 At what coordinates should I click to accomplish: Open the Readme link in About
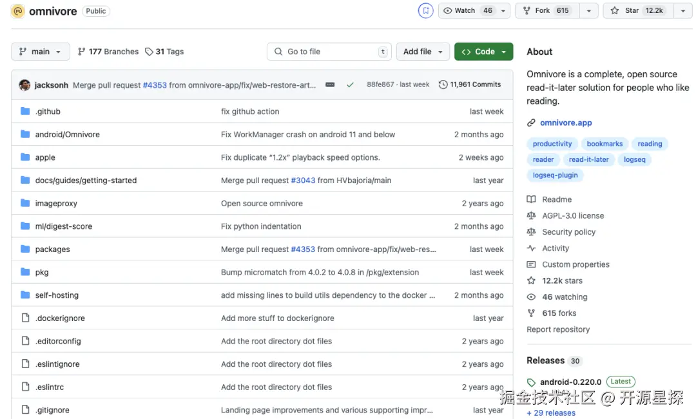[x=557, y=199]
